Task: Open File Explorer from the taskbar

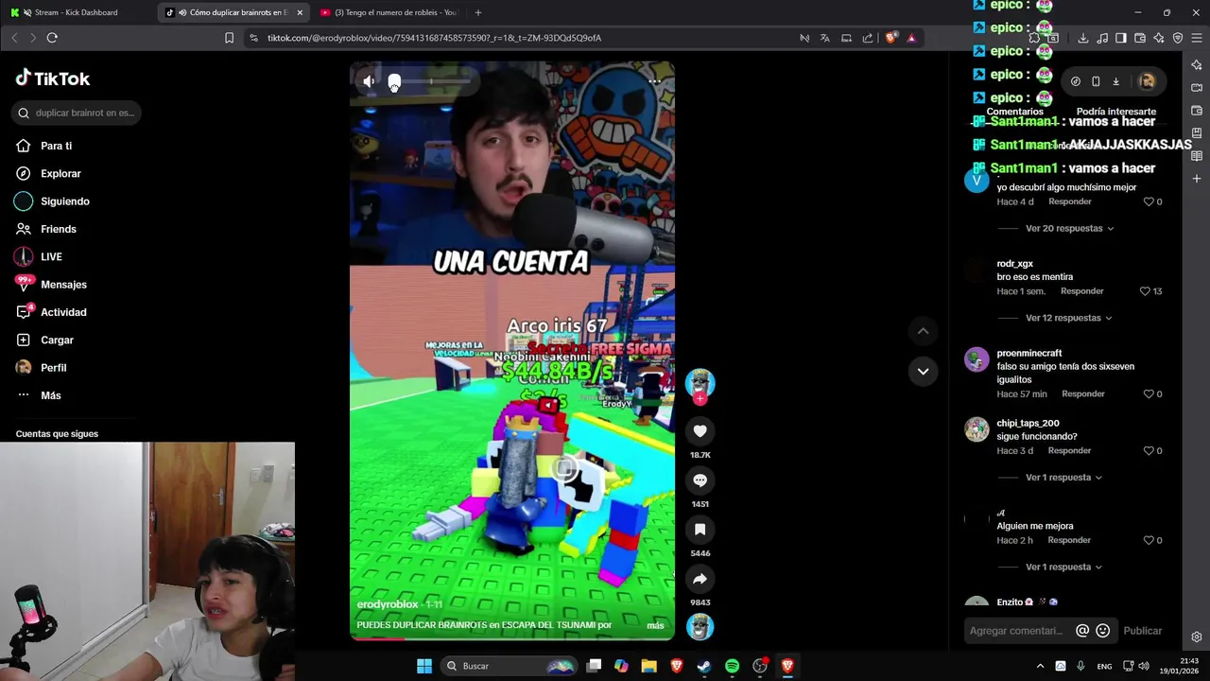Action: (648, 666)
